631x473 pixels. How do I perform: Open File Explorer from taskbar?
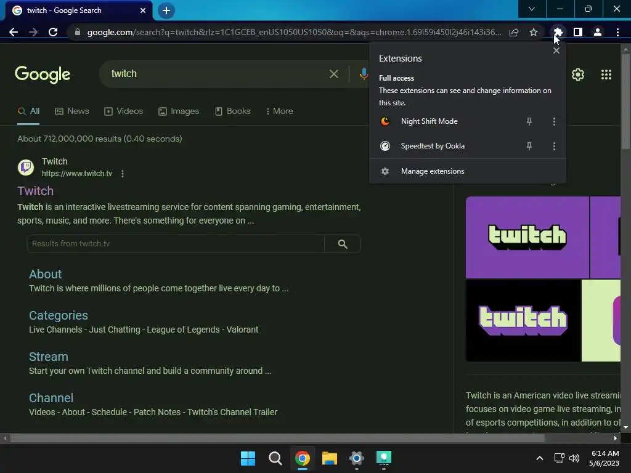click(330, 458)
